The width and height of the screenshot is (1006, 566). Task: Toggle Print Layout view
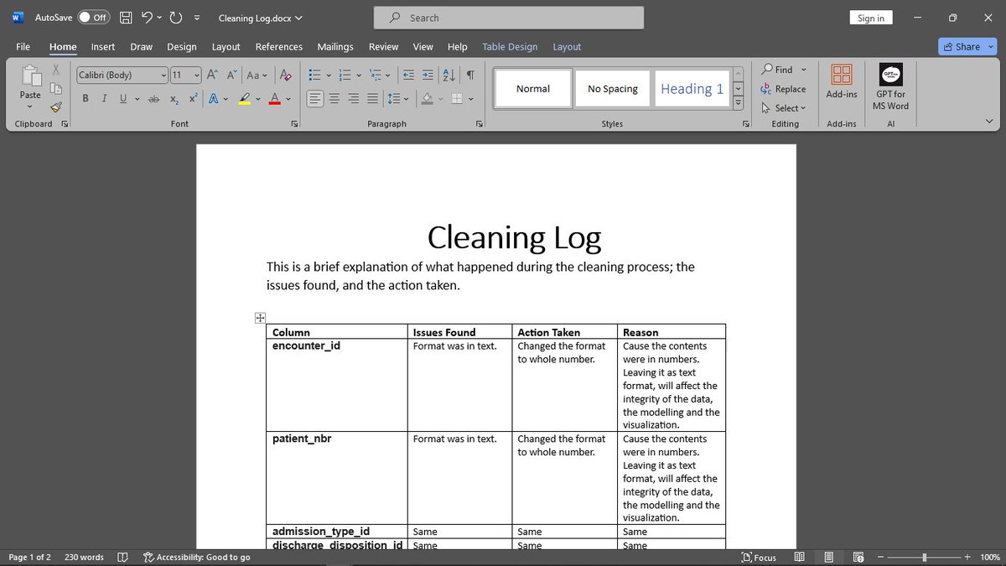coord(828,557)
